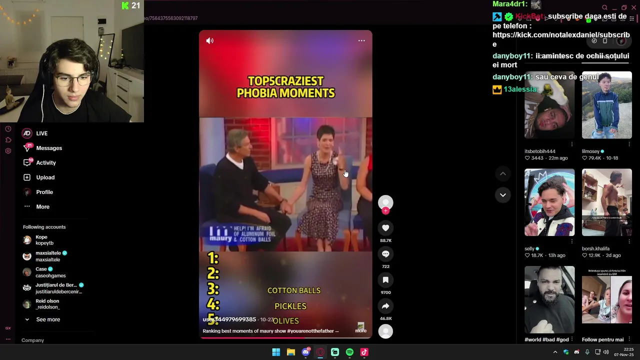Click the itsbetobih444 username text
The height and width of the screenshot is (360, 640).
(540, 151)
